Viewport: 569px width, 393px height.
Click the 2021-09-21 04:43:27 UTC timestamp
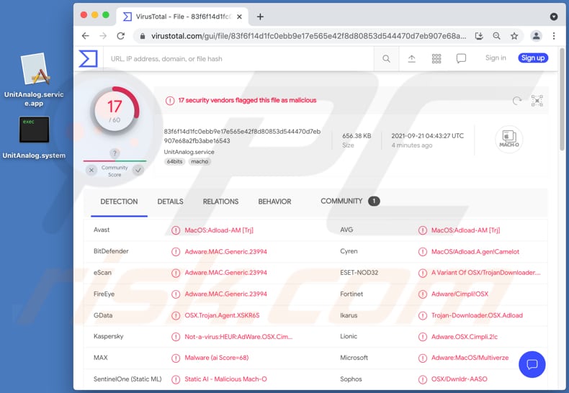coord(428,136)
